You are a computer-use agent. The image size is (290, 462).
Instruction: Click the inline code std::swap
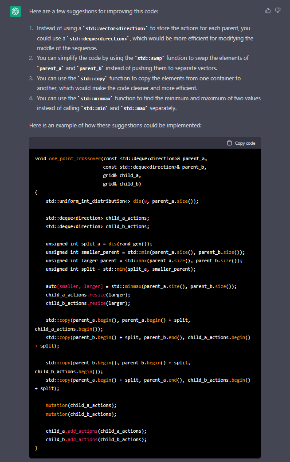coord(149,58)
